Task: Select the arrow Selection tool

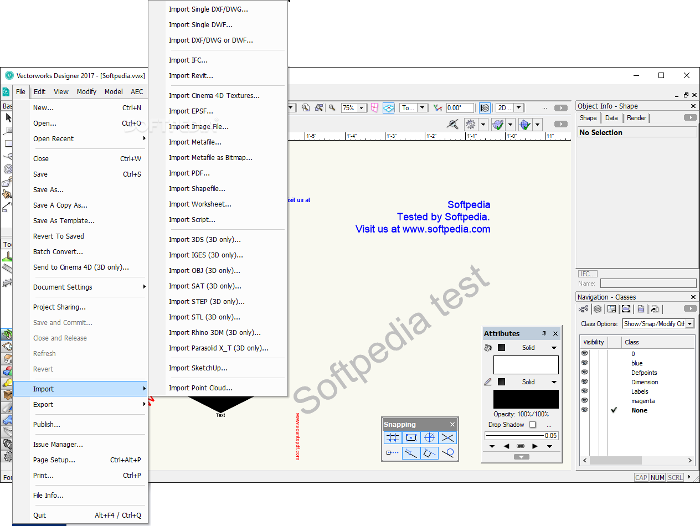Action: click(8, 117)
